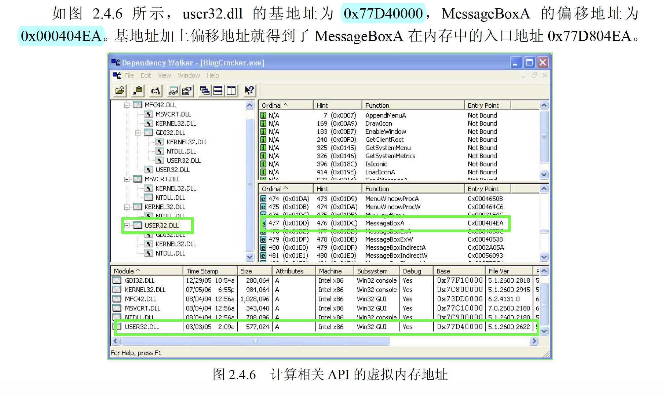Click the context Help arrow-question icon

(249, 90)
